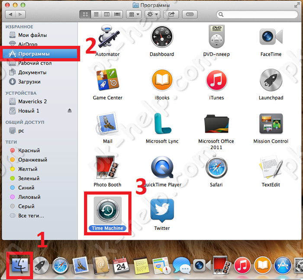Switch to column view
303x280 pixels.
pos(106,14)
